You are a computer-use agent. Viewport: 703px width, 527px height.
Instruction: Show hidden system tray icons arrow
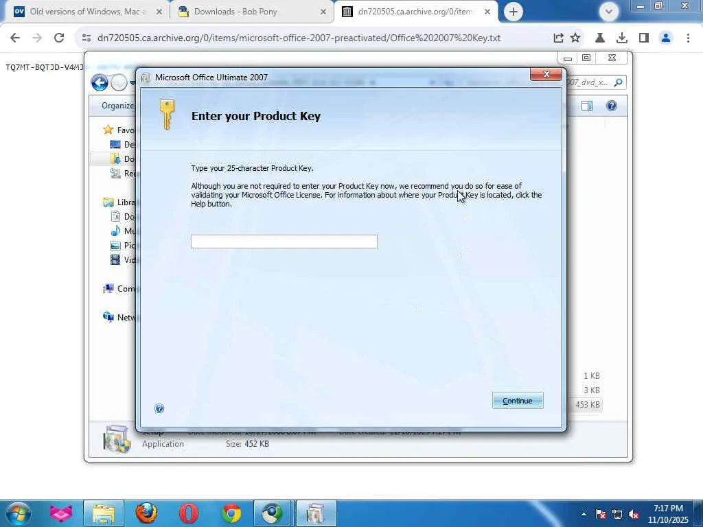pos(584,514)
